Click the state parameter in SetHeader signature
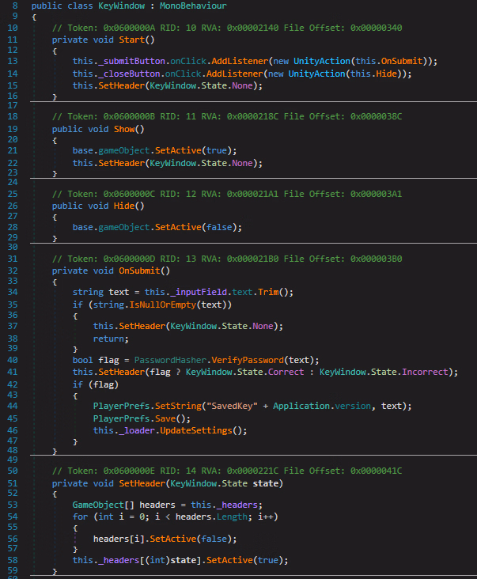Screen dimensions: 477x579 pos(266,483)
